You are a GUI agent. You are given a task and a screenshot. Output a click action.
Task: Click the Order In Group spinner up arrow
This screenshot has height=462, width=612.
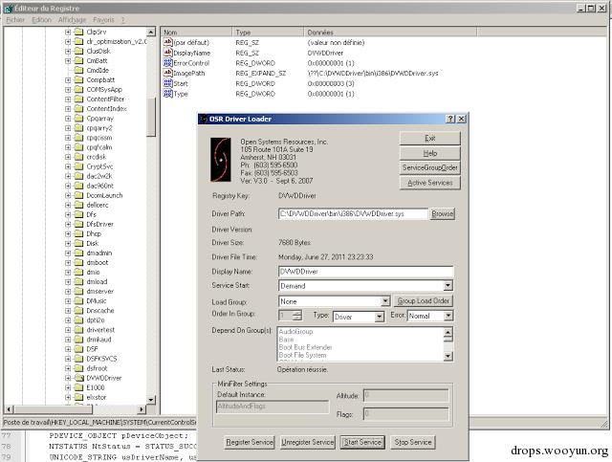(297, 313)
